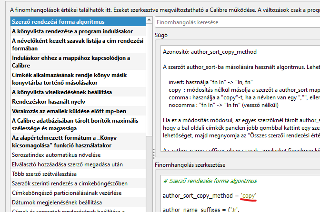Select 'Címkék alkalmazásának rendje' list entry
This screenshot has height=212, width=320.
(78, 78)
